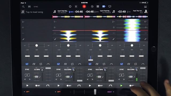Tap deck 2 music note load icon

pyautogui.click(x=114, y=12)
